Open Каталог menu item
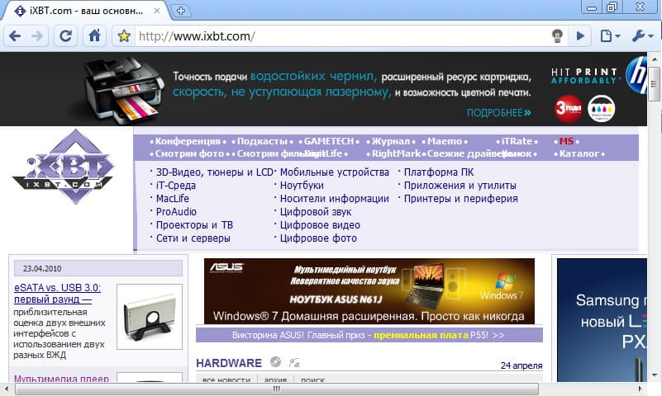Viewport: 662px width, 396px height. click(x=579, y=153)
